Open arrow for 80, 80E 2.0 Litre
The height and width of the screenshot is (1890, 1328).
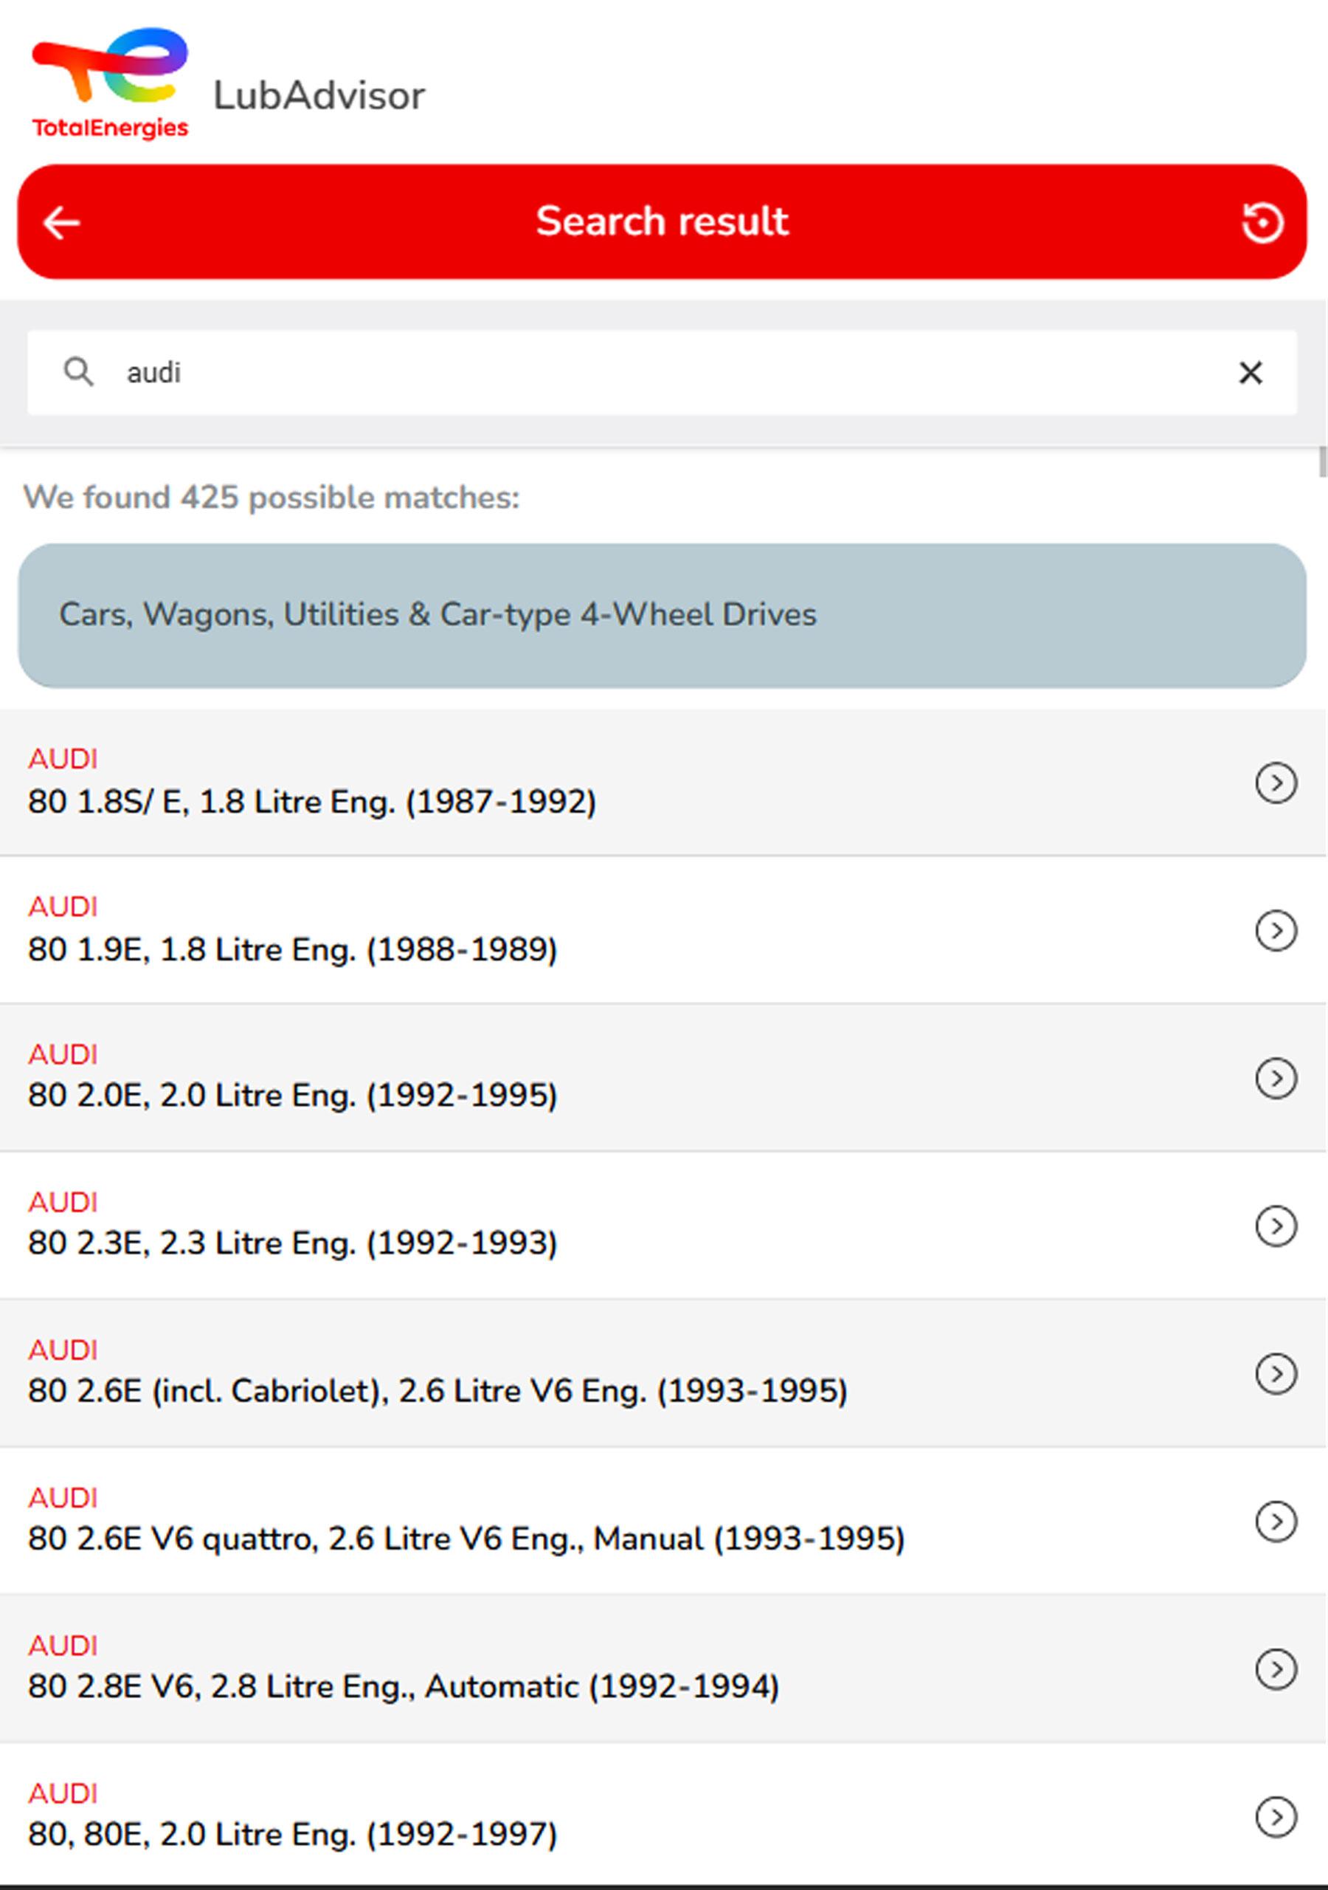click(x=1276, y=1817)
